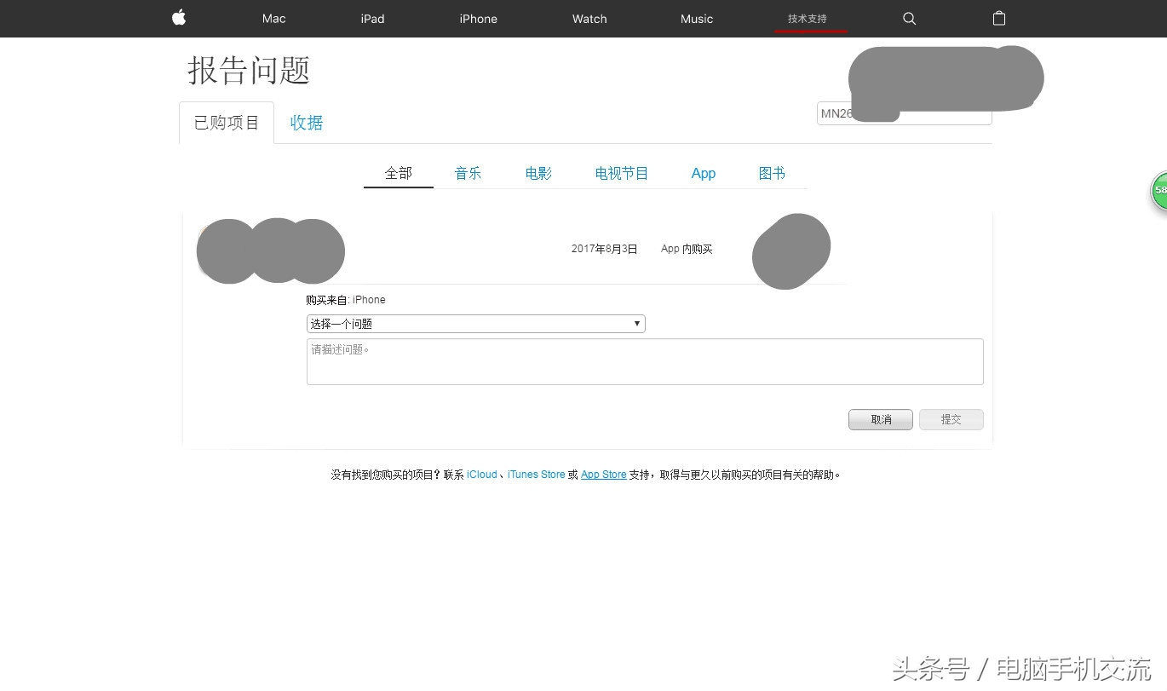Select the Music menu item
Viewport: 1167px width, 691px height.
coord(696,18)
